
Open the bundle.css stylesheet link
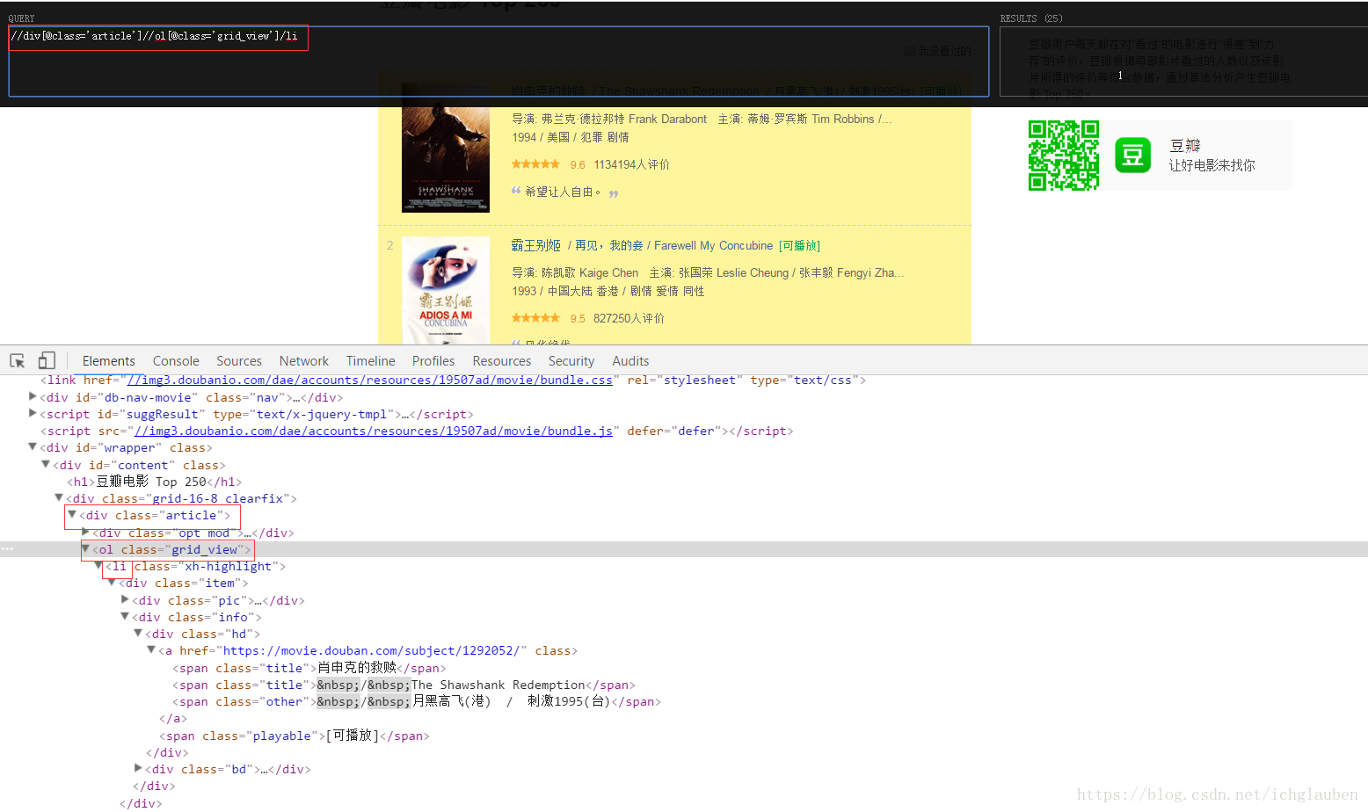coord(369,381)
